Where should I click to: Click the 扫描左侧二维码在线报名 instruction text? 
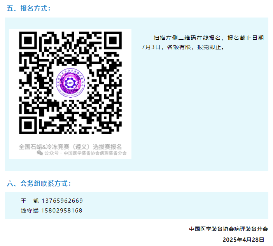click(187, 38)
